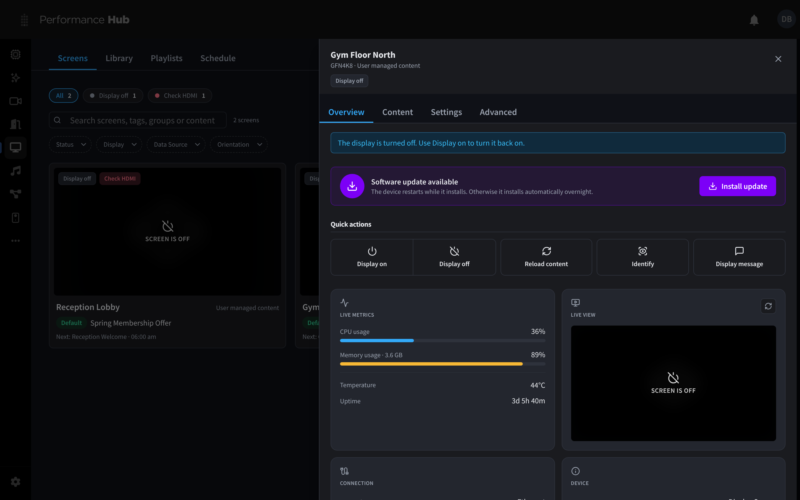Close the Gym Floor North panel
This screenshot has height=500, width=800.
[778, 59]
